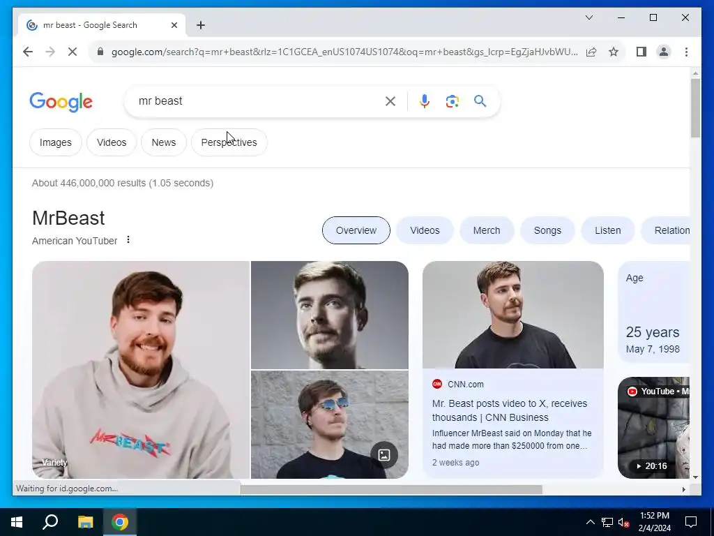Image resolution: width=714 pixels, height=536 pixels.
Task: Select the Relationships tab
Action: pos(666,230)
